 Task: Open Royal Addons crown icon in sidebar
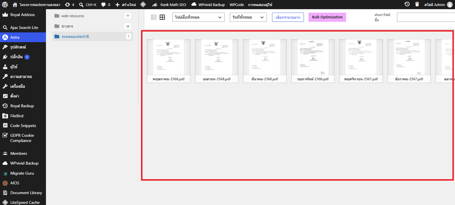(5, 15)
